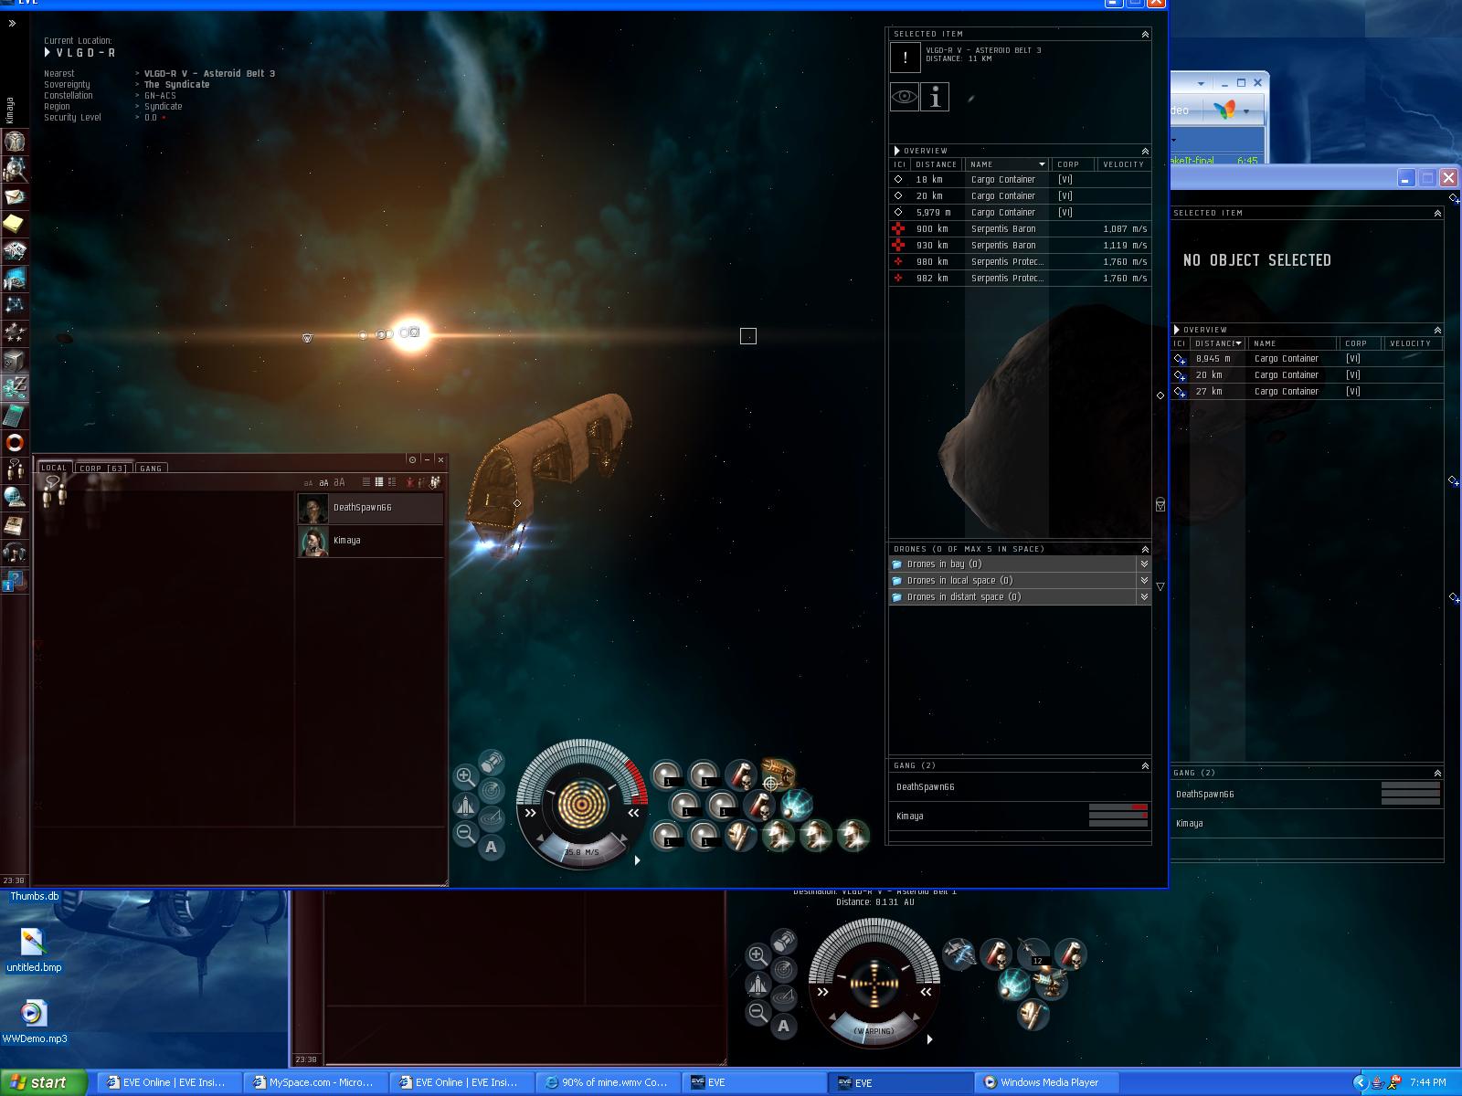Switch to the Corp [63] chat tab

103,468
